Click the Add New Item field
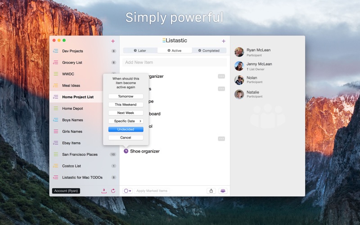This screenshot has height=225, width=360. (175, 62)
